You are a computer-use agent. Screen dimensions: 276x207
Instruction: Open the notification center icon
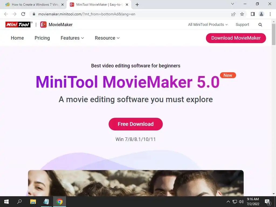click(x=267, y=202)
